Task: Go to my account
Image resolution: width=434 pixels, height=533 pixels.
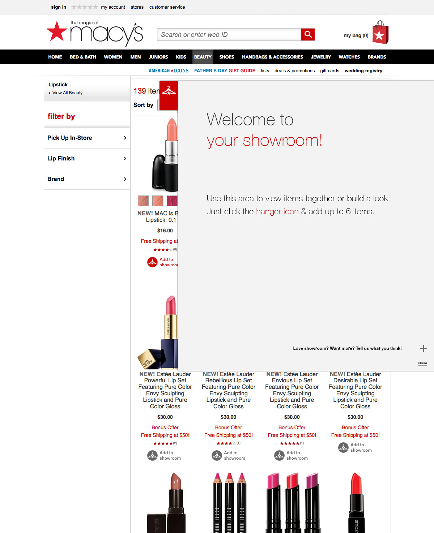Action: [113, 7]
